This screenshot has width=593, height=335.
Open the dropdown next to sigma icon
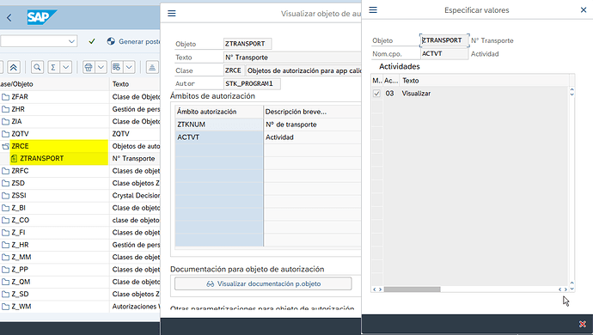click(66, 67)
